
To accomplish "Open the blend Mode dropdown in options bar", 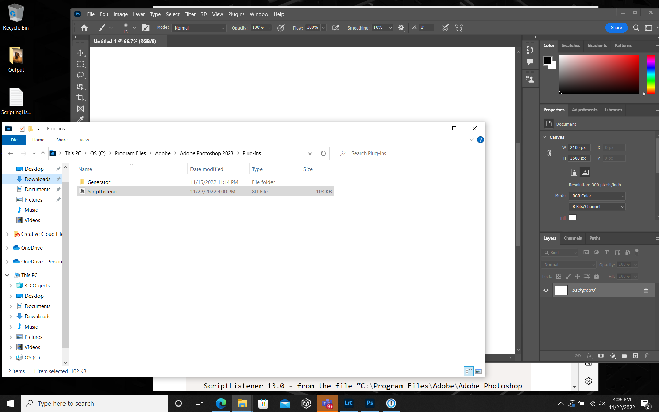I will (199, 28).
